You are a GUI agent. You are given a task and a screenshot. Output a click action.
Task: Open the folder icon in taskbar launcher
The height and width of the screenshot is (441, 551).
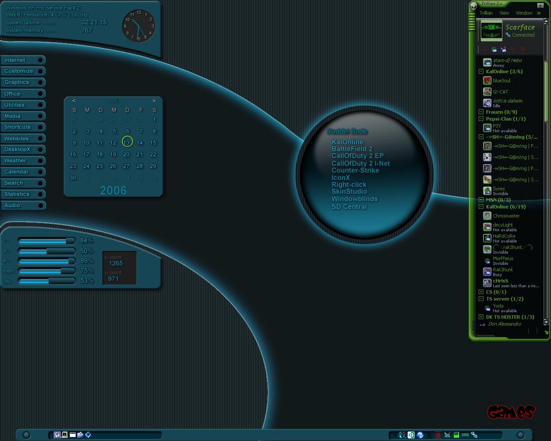[x=80, y=435]
